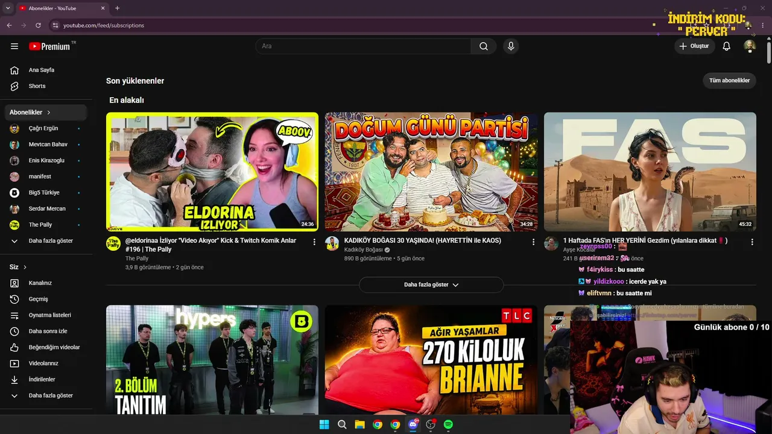Open Windows taskbar search

click(342, 424)
